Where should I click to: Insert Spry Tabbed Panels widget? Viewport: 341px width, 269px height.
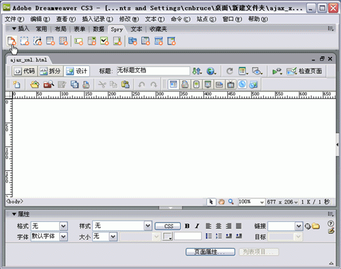145,41
